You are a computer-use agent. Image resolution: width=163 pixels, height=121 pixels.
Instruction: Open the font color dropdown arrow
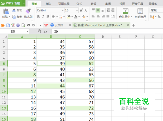click(79, 17)
